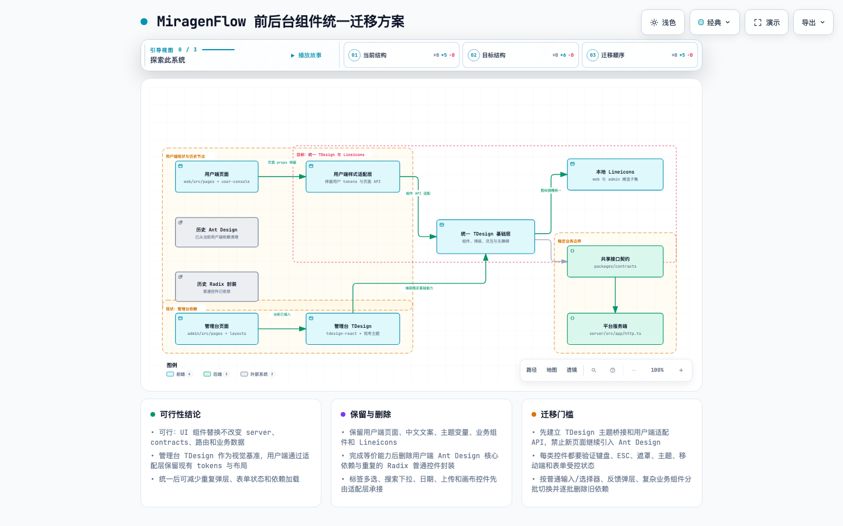Click the search magnifier icon in canvas toolbar
843x526 pixels.
pos(594,370)
